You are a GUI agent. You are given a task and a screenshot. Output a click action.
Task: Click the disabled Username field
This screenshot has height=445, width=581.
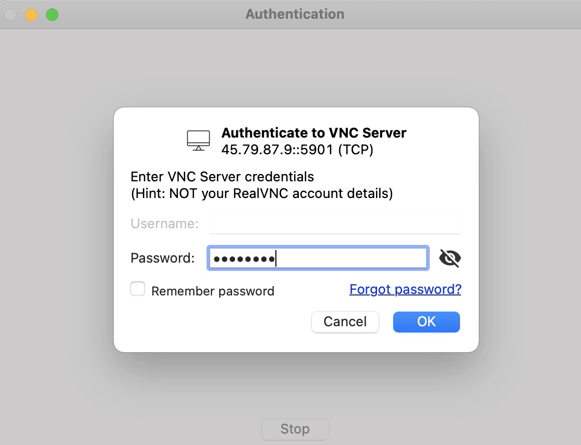(x=335, y=224)
